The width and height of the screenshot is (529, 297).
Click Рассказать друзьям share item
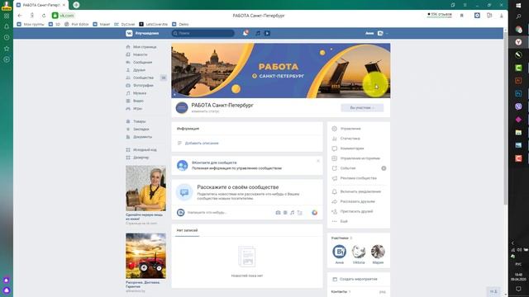(359, 201)
